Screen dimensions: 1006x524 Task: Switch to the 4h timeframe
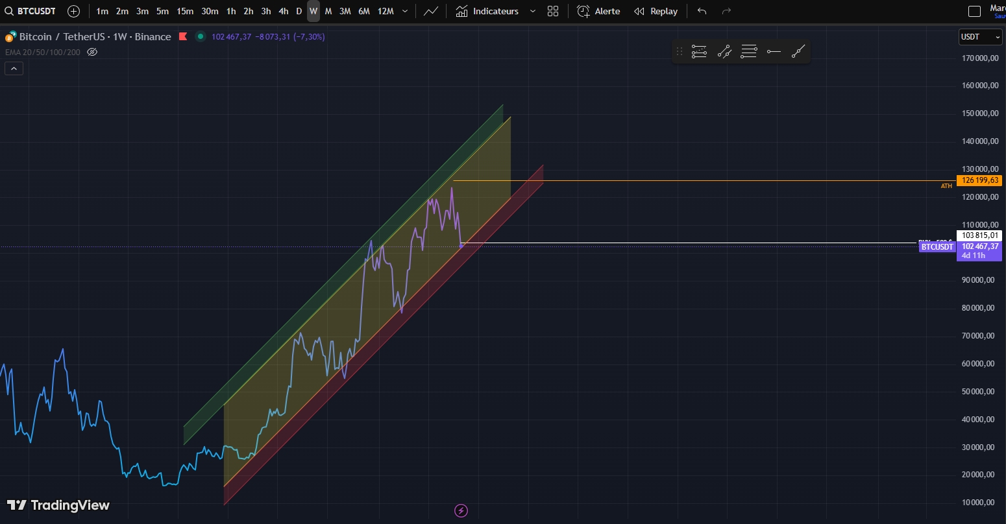click(x=284, y=11)
